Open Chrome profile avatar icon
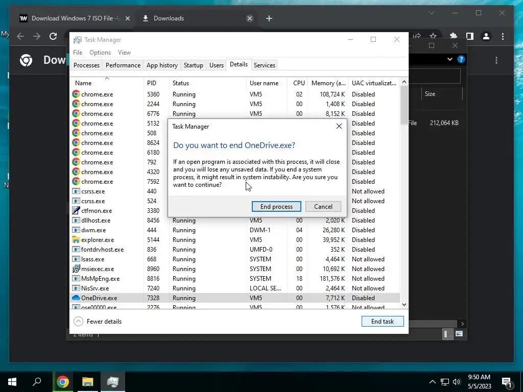 (x=486, y=36)
